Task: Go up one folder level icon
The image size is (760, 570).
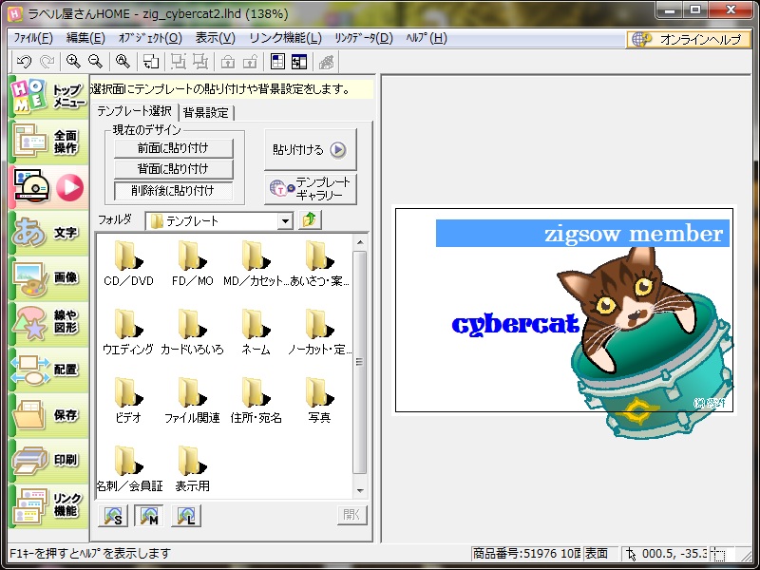Action: coord(310,220)
